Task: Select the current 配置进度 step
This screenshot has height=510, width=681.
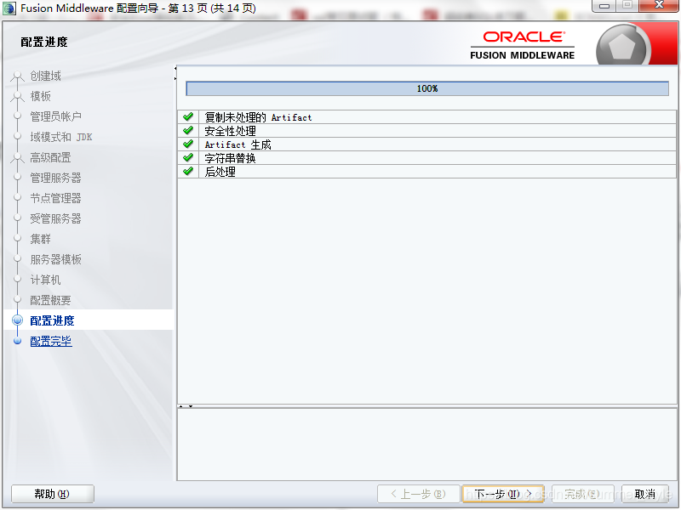Action: [x=52, y=320]
